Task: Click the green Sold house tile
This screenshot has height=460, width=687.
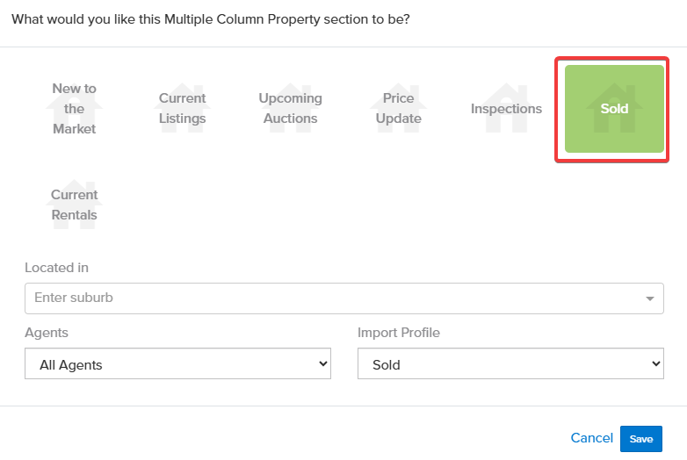Action: [614, 109]
